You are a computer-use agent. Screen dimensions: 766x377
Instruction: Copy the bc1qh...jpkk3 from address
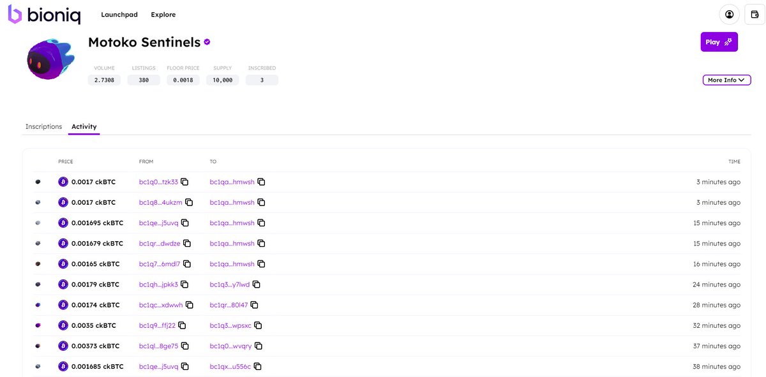click(x=184, y=284)
